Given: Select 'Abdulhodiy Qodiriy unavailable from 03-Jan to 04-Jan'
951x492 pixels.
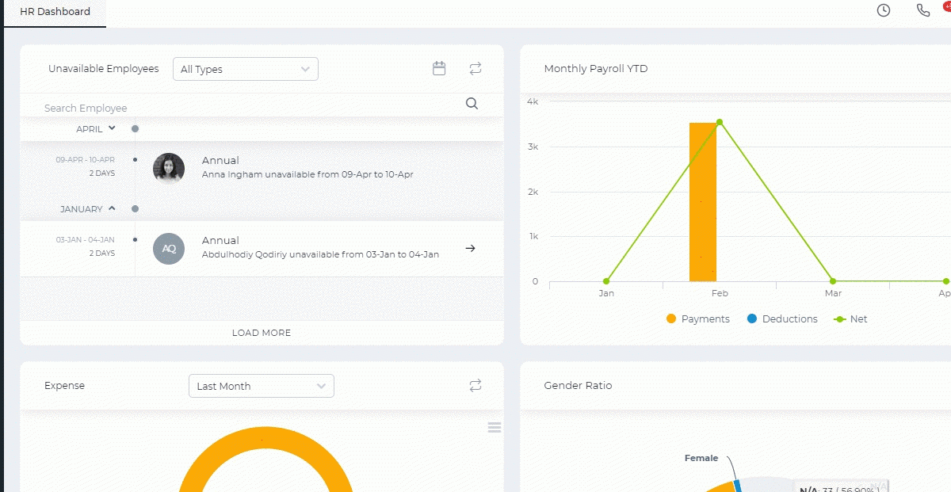Looking at the screenshot, I should coord(320,254).
